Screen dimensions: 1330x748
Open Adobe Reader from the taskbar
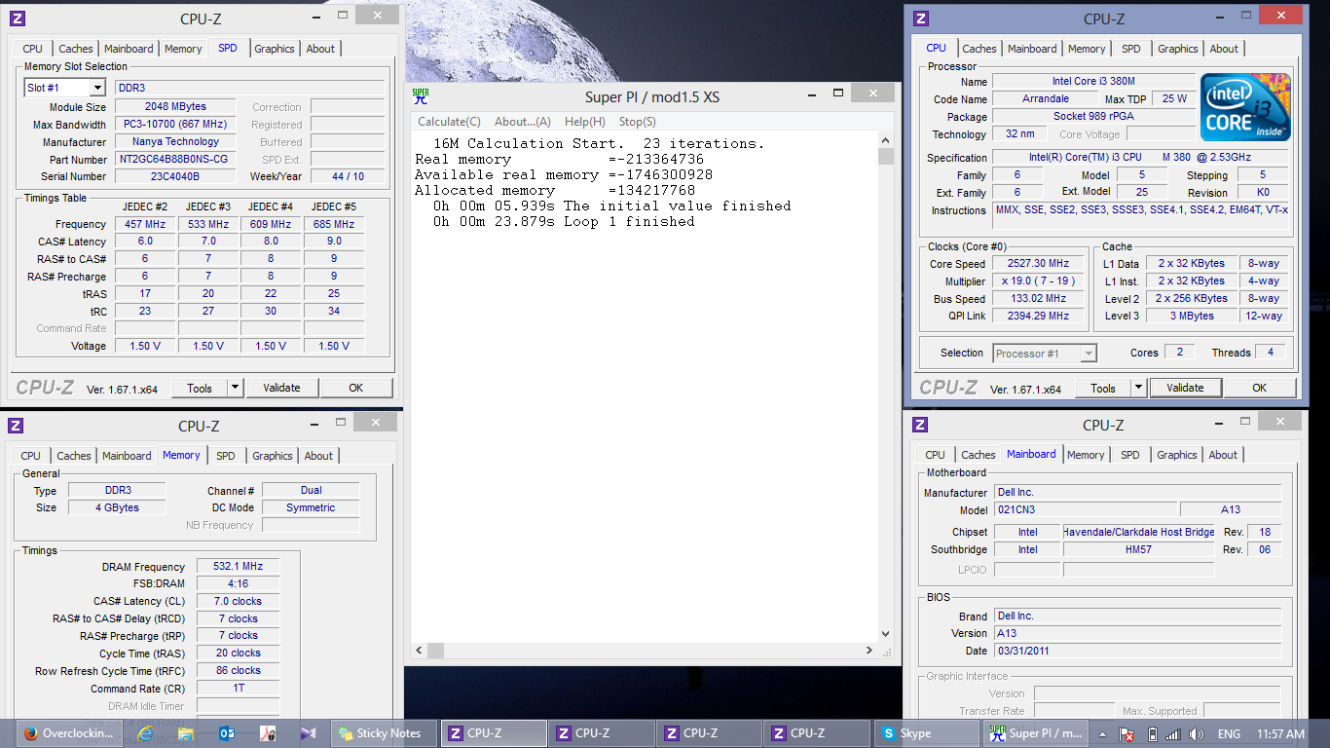[x=268, y=733]
